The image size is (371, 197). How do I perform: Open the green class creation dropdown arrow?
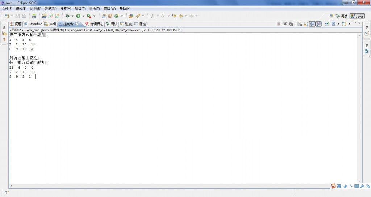122,16
